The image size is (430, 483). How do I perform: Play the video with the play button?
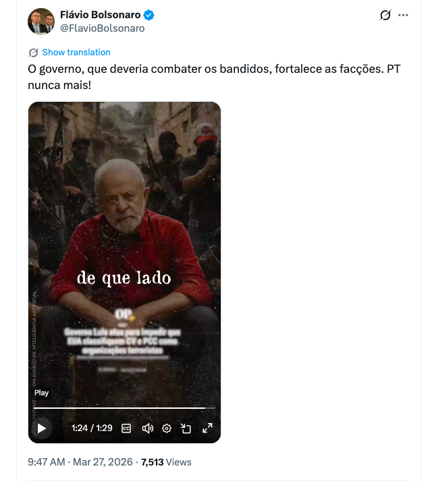coord(42,428)
